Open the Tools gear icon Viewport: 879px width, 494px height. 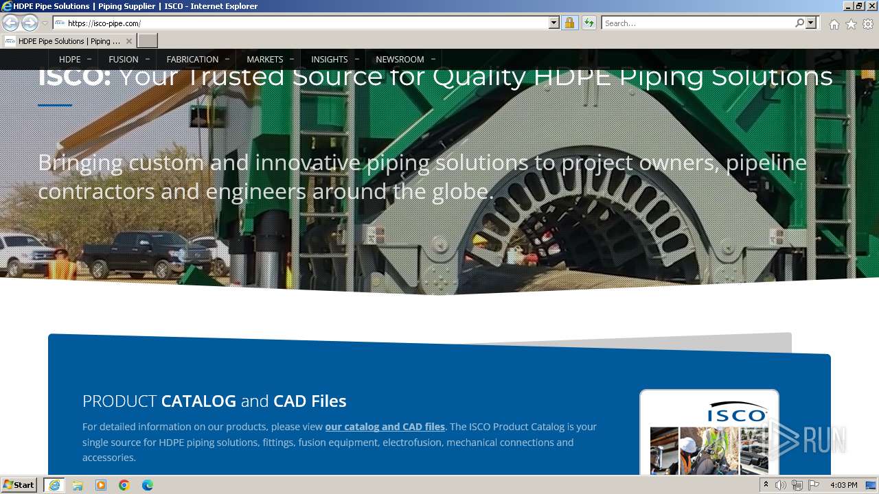pyautogui.click(x=868, y=24)
